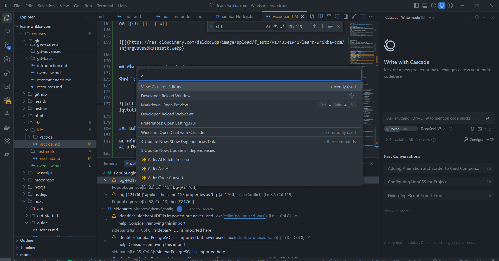Viewport: 499px width, 261px height.
Task: Open Cascade conversation history
Action: click(x=477, y=17)
